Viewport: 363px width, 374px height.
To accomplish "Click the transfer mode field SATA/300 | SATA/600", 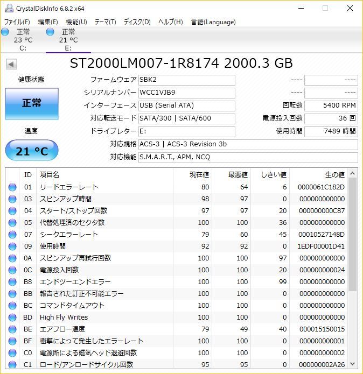I will click(187, 118).
